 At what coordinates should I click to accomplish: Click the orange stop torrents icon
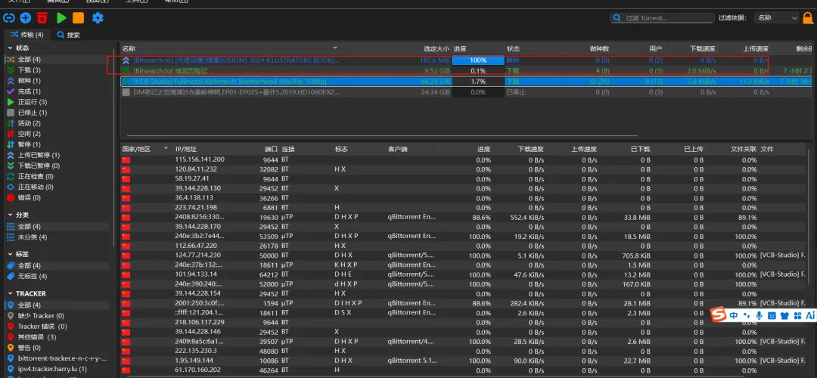[x=78, y=18]
